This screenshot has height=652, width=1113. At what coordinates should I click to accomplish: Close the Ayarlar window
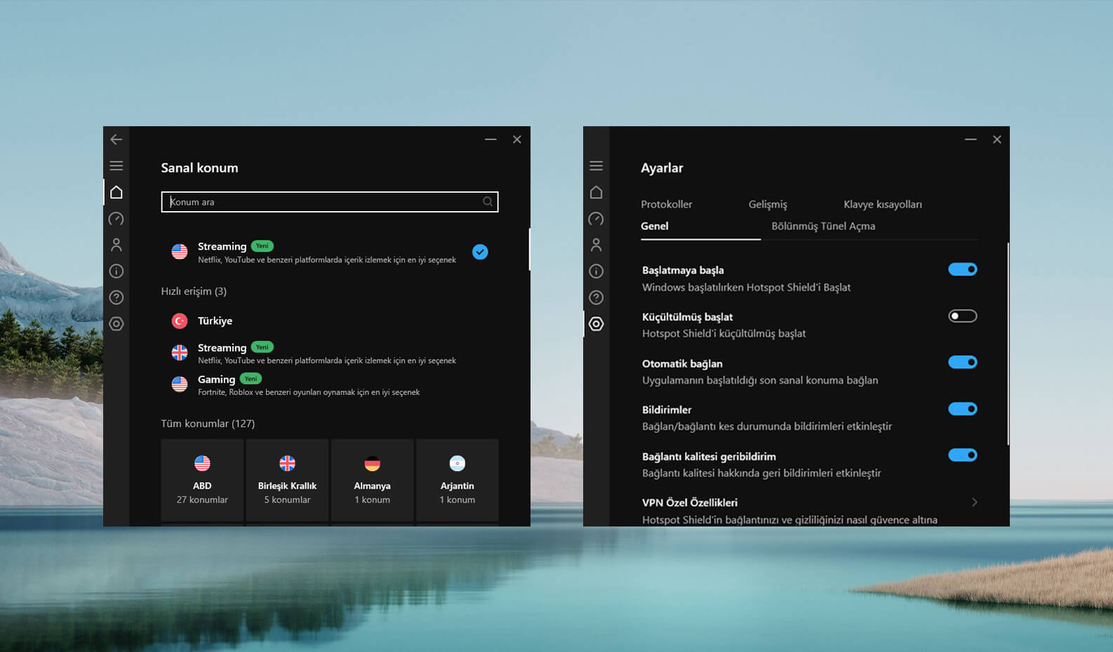(997, 140)
